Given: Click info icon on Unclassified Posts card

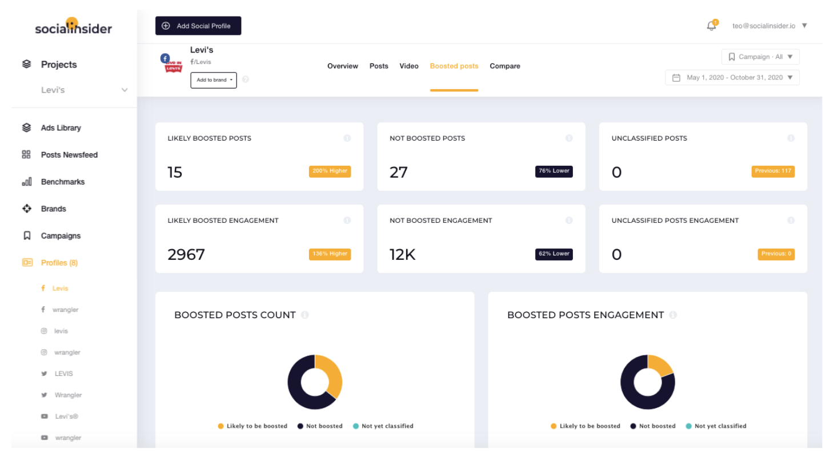Looking at the screenshot, I should [791, 138].
